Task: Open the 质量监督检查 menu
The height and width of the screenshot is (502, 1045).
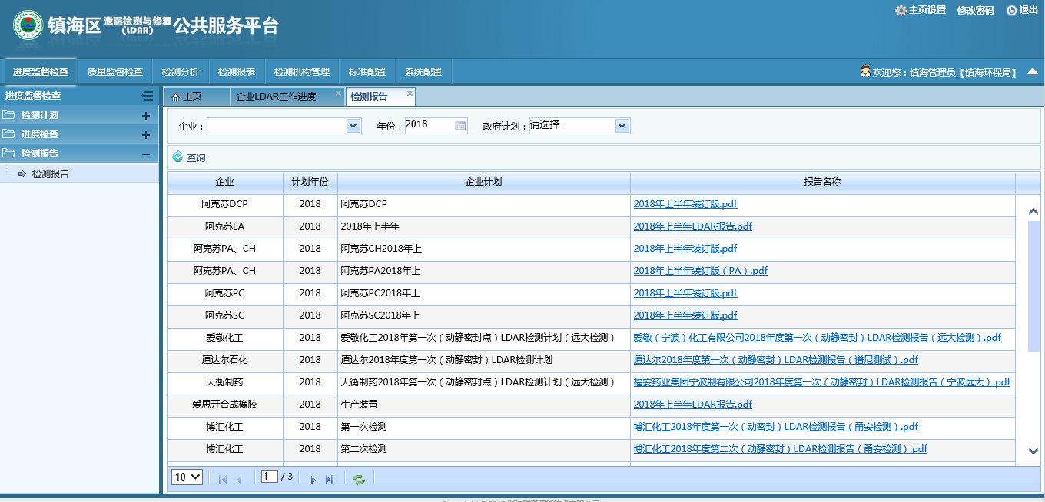Action: [x=115, y=72]
